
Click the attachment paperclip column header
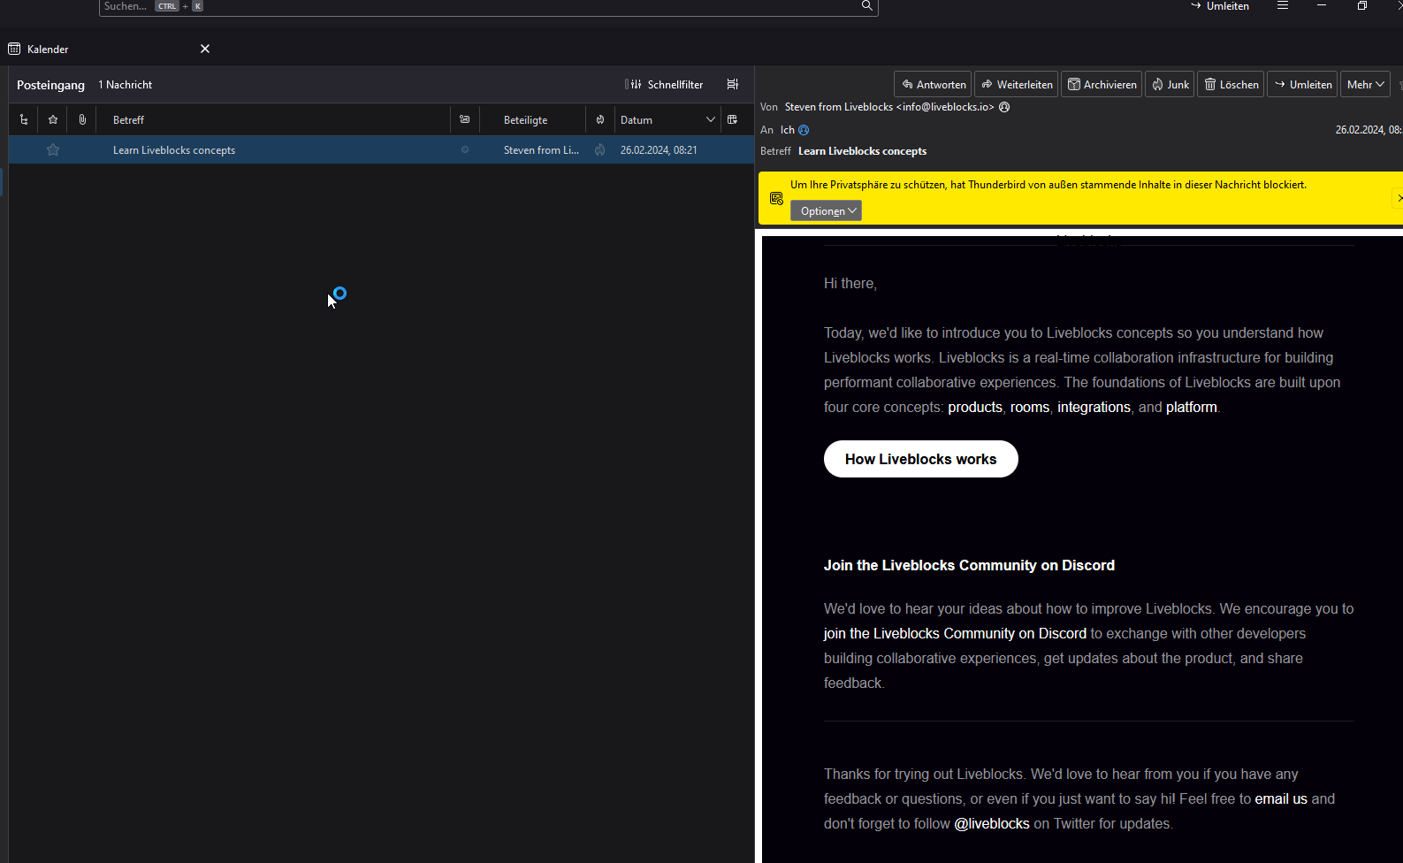82,120
